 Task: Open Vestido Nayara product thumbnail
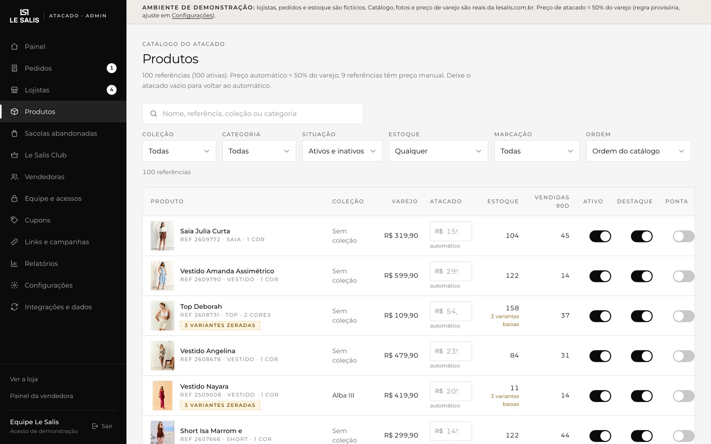(x=162, y=396)
